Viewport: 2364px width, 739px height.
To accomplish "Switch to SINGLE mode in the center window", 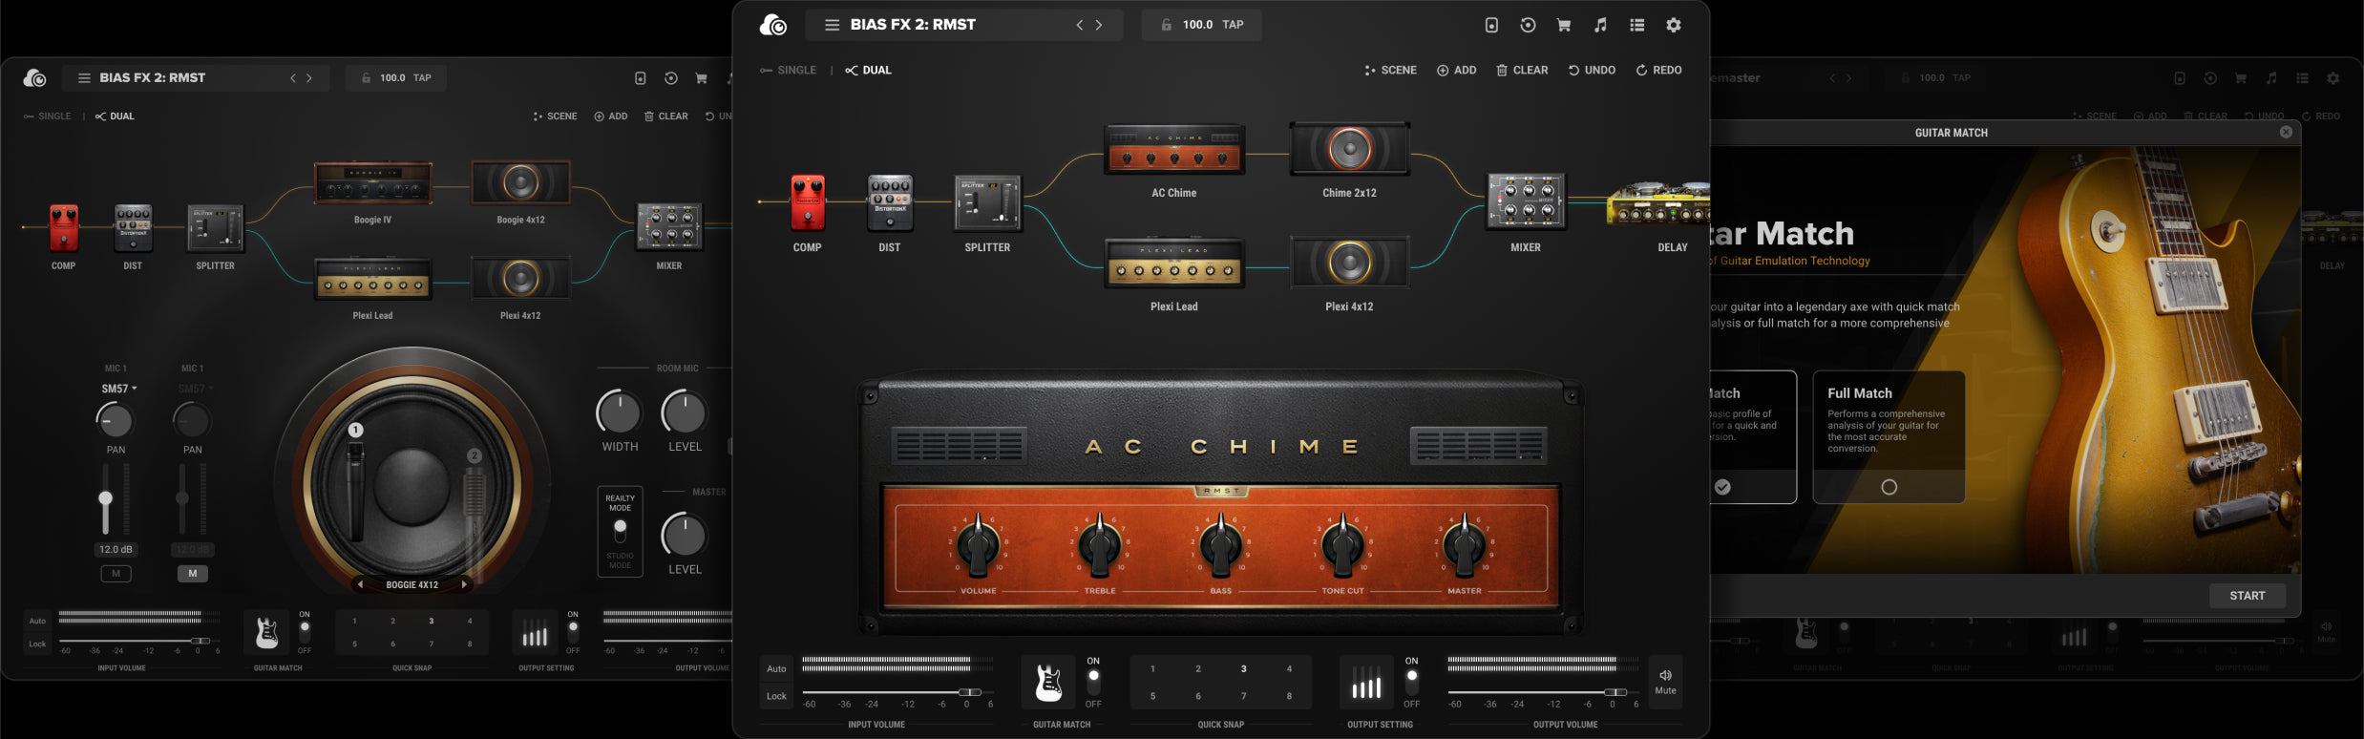I will 789,71.
